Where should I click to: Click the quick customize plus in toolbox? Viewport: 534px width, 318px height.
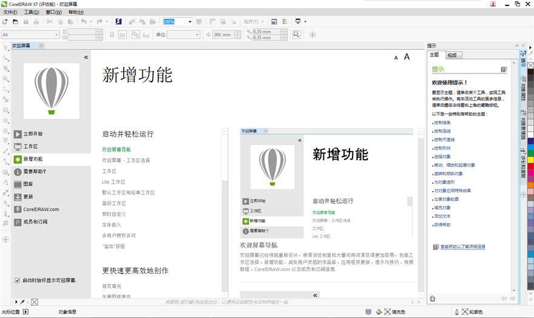coord(6,239)
